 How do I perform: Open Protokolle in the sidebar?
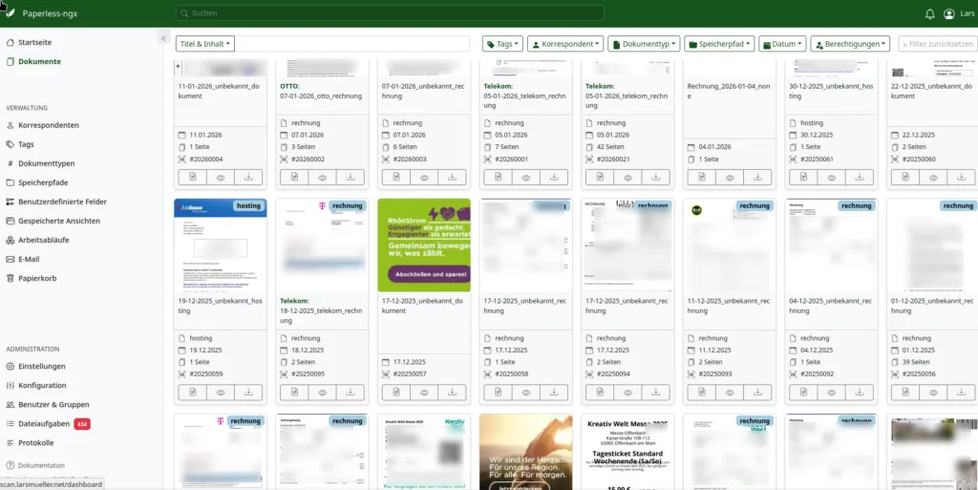coord(35,442)
